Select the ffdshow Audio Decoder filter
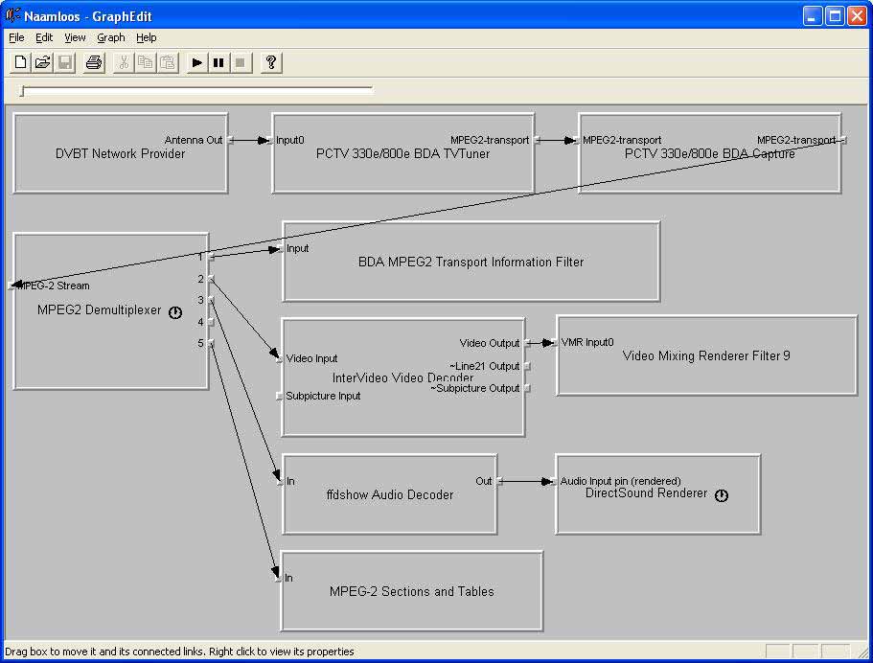This screenshot has height=663, width=873. 390,494
